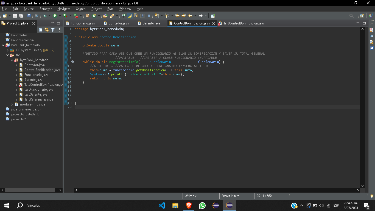Open the Source menu
Viewport: 375px width, 211px height.
[x=29, y=9]
